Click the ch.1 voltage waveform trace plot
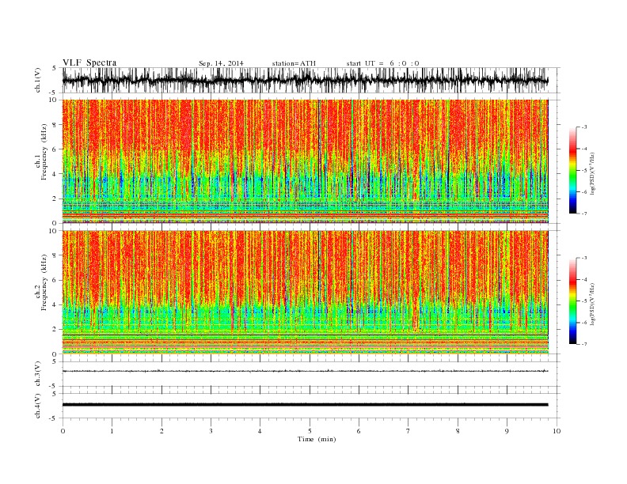The width and height of the screenshot is (627, 484). (305, 81)
